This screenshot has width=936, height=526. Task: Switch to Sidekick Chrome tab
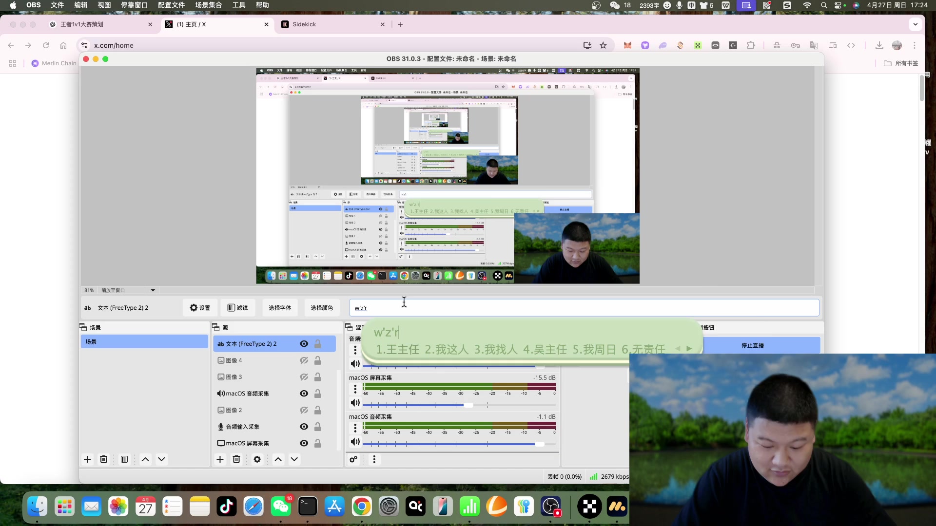[333, 24]
